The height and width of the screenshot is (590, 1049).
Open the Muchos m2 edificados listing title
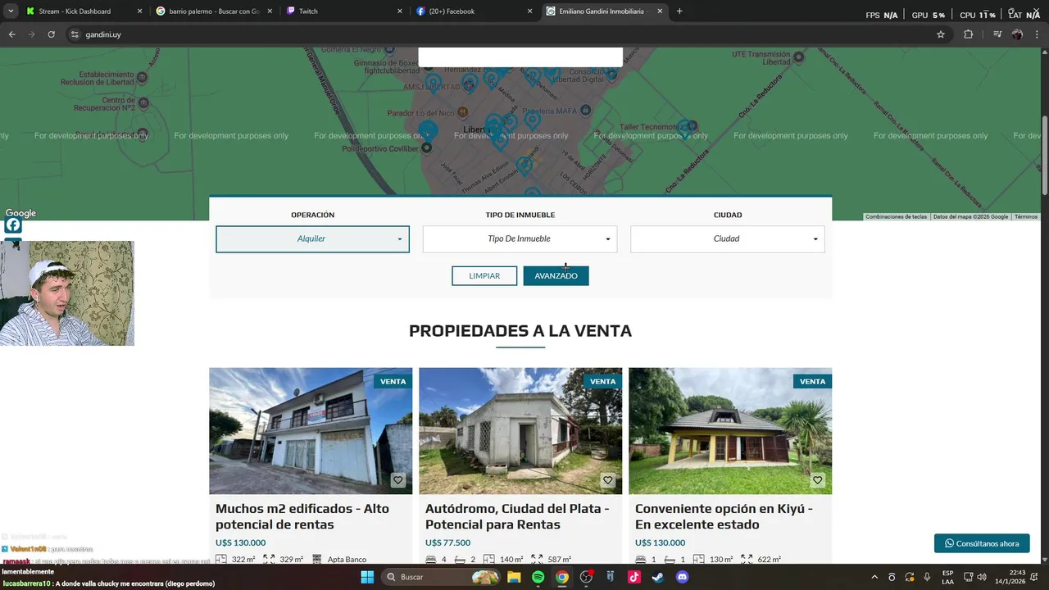[302, 516]
